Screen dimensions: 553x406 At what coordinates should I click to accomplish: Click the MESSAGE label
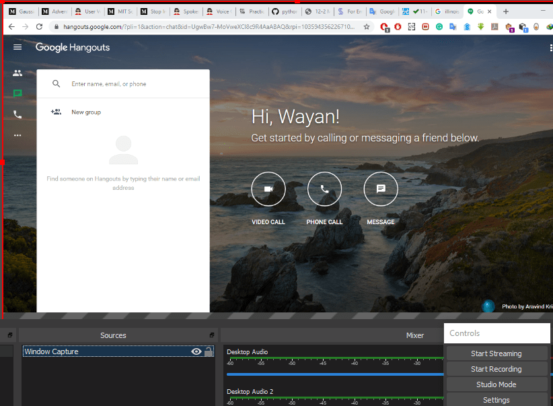click(x=381, y=222)
